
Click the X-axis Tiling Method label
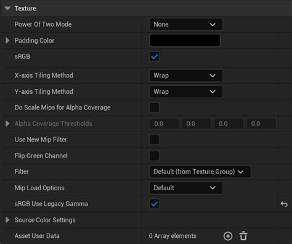click(44, 75)
